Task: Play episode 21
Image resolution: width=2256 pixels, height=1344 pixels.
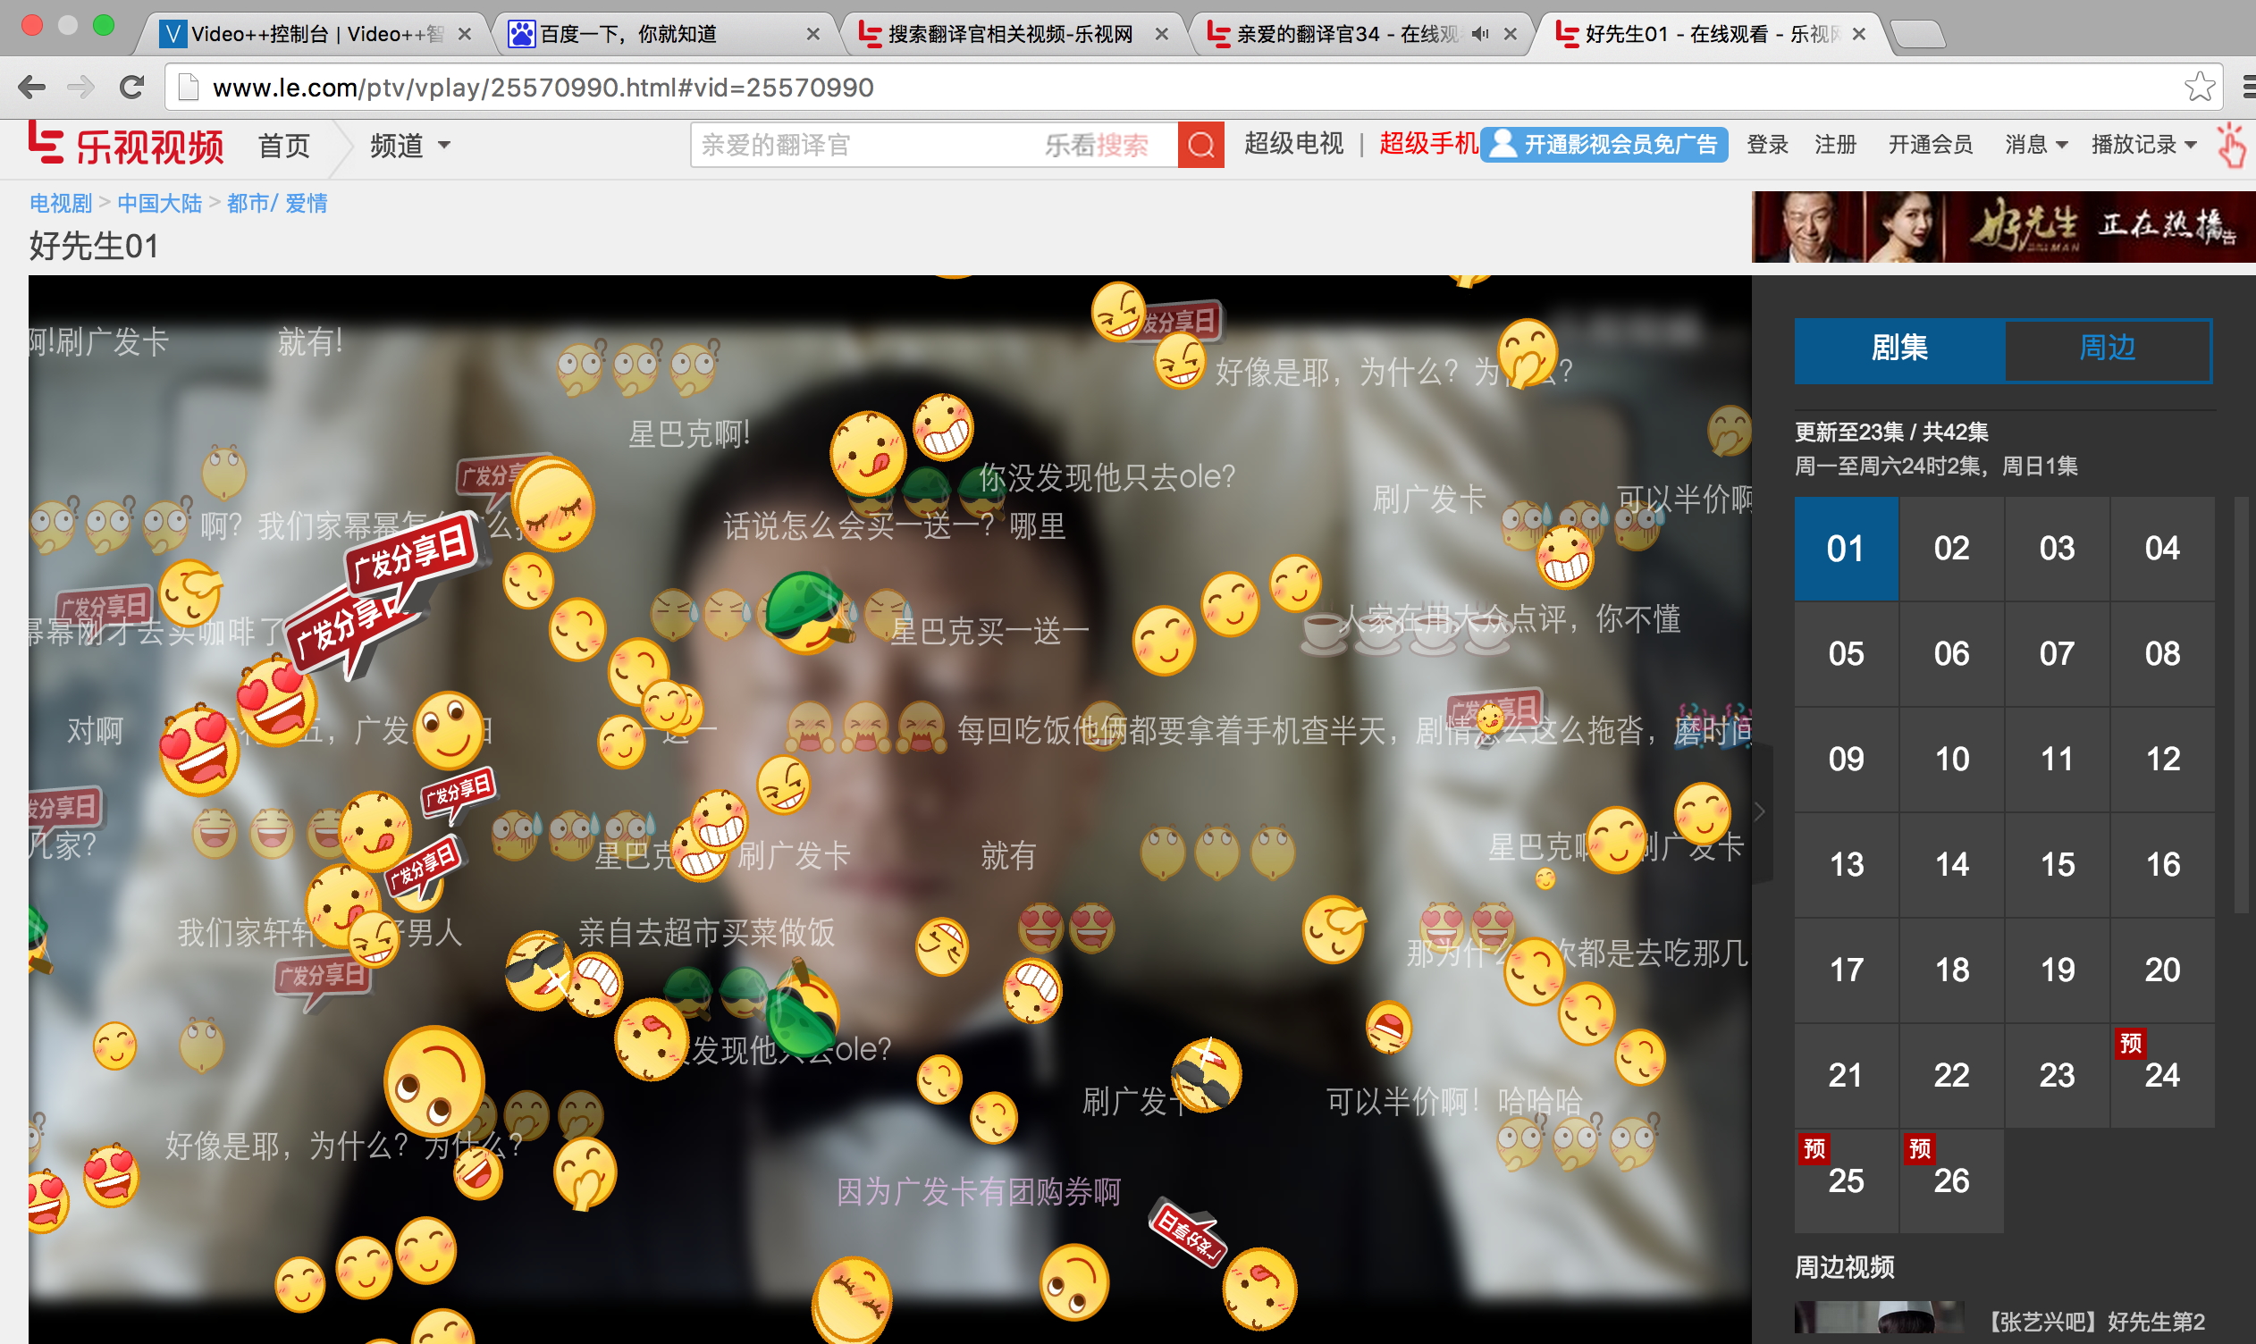Action: (1846, 1076)
